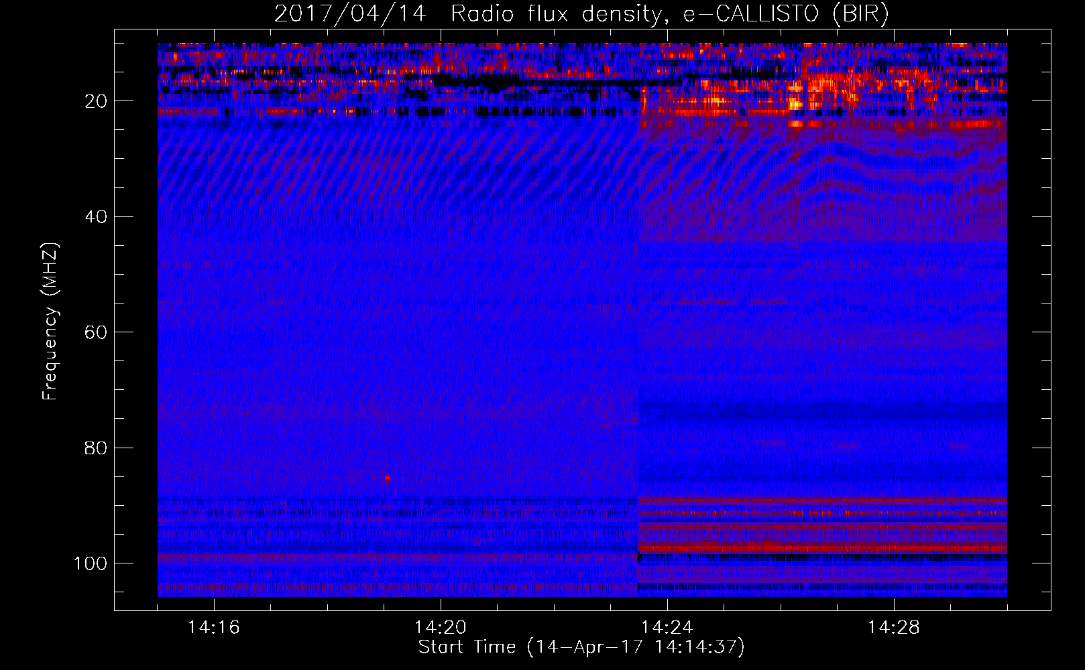Click the plot title '2017/04/14 Radio flux density'
The height and width of the screenshot is (670, 1085).
coord(581,14)
